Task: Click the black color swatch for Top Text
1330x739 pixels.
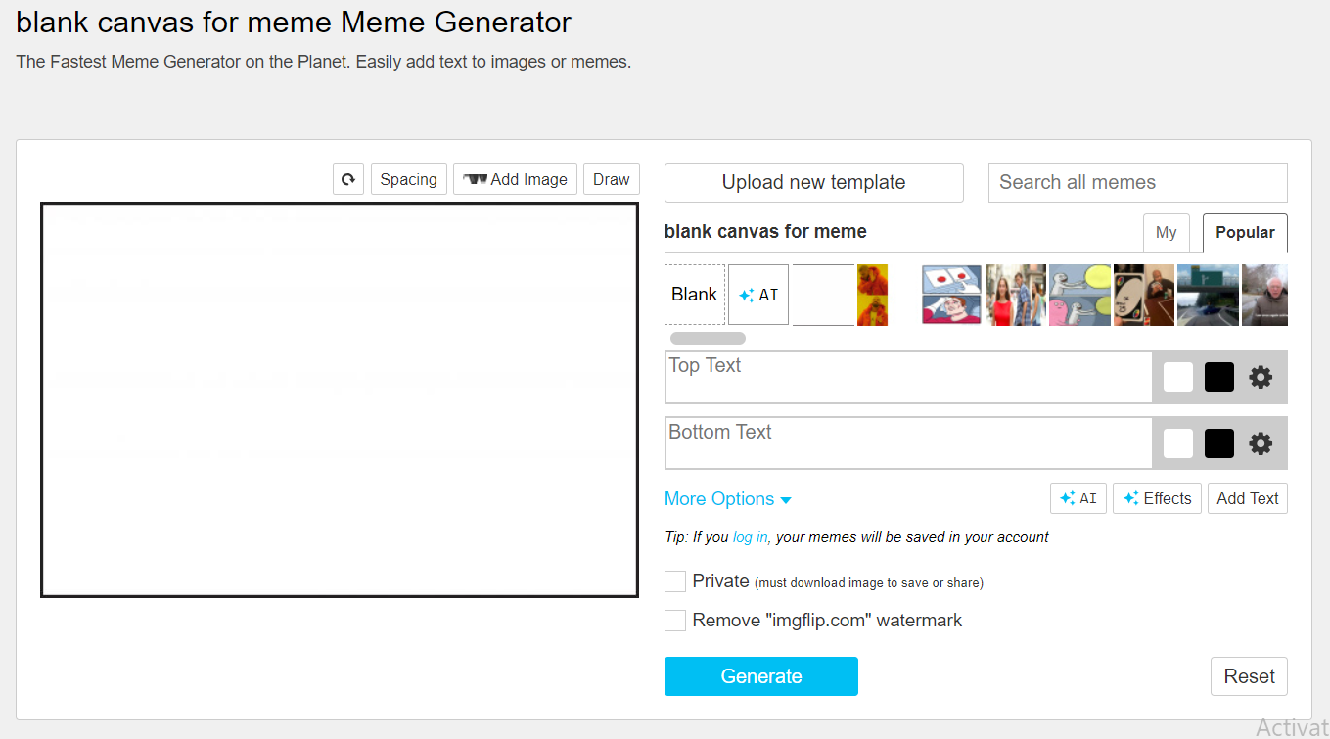Action: point(1218,377)
